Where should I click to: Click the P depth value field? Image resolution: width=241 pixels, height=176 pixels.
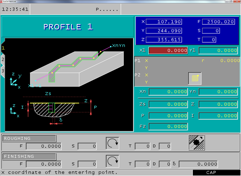[x=168, y=116]
